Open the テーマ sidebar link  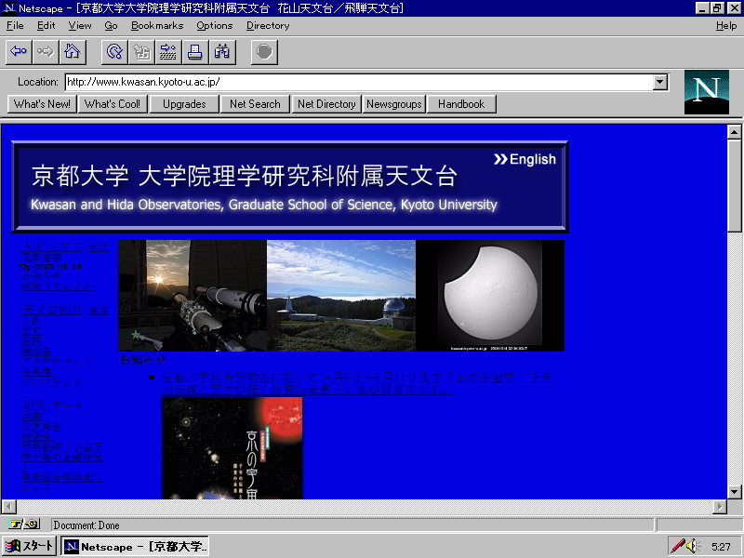tap(67, 405)
